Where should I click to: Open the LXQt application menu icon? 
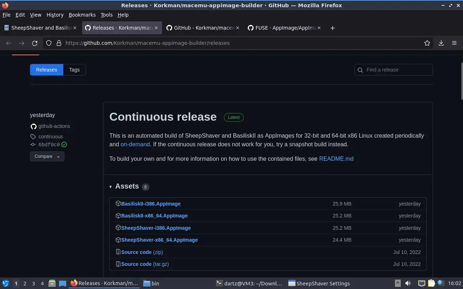coord(5,283)
